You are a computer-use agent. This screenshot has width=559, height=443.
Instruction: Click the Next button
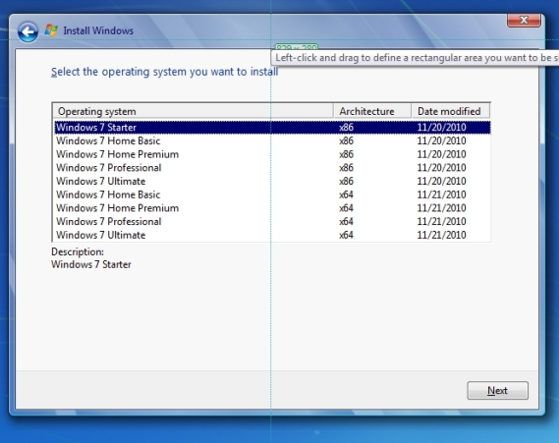tap(497, 391)
